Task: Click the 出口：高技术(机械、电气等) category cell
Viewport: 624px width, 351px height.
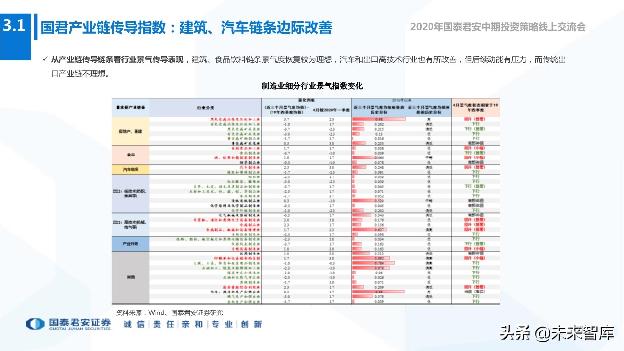Action: 131,224
